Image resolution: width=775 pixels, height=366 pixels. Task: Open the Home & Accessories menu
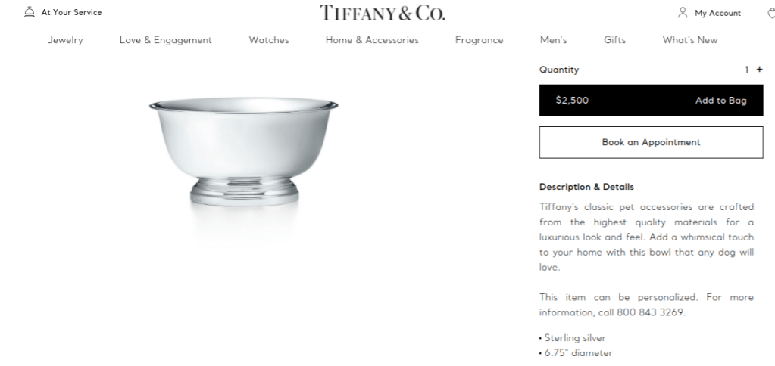[372, 40]
